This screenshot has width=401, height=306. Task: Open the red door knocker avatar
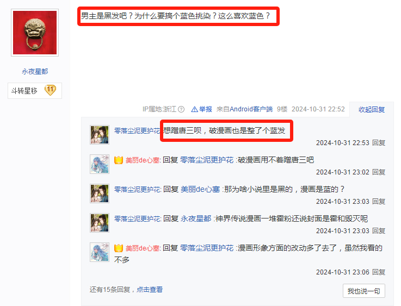[35, 33]
